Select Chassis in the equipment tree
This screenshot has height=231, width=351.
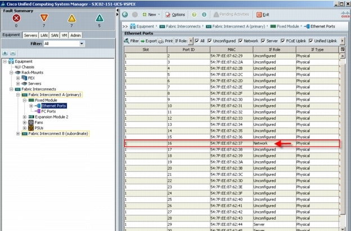(28, 67)
